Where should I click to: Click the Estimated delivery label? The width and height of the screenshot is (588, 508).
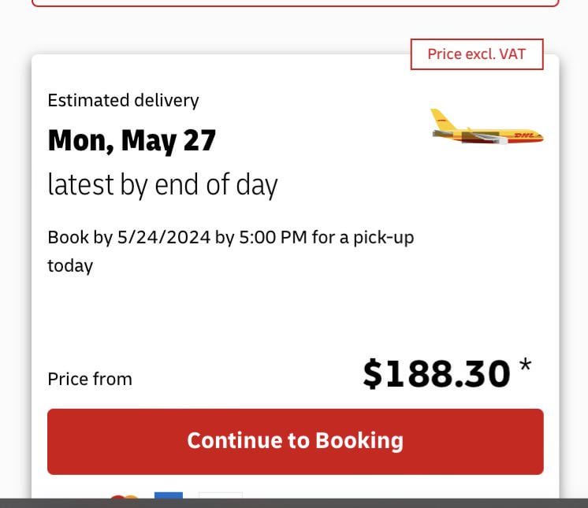(123, 100)
